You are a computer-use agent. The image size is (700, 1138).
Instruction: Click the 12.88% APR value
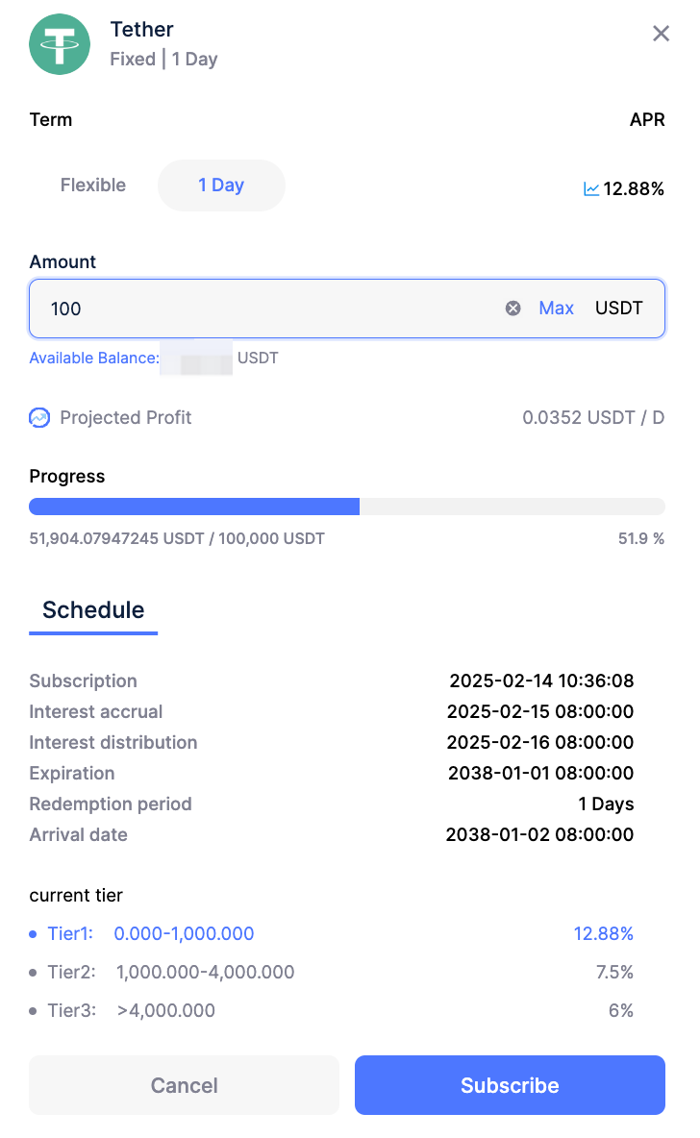coord(634,189)
